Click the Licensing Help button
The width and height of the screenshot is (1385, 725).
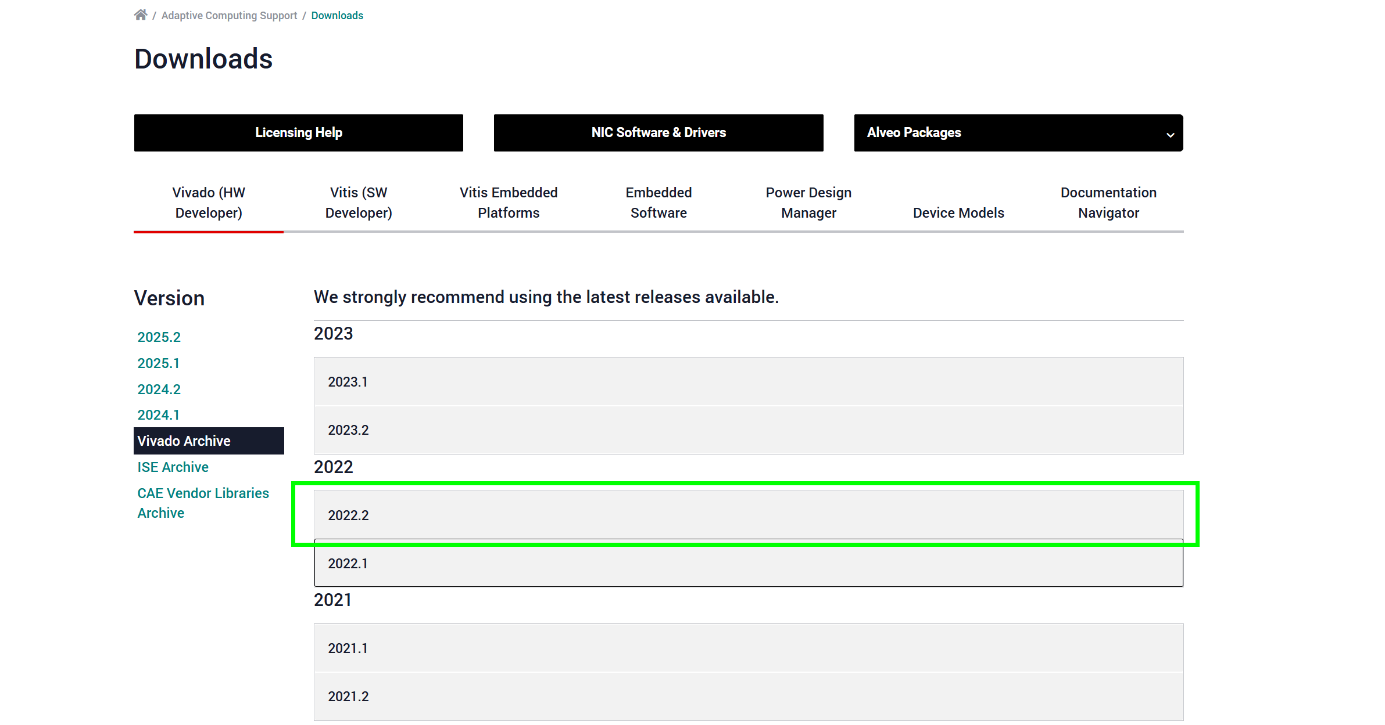coord(299,133)
